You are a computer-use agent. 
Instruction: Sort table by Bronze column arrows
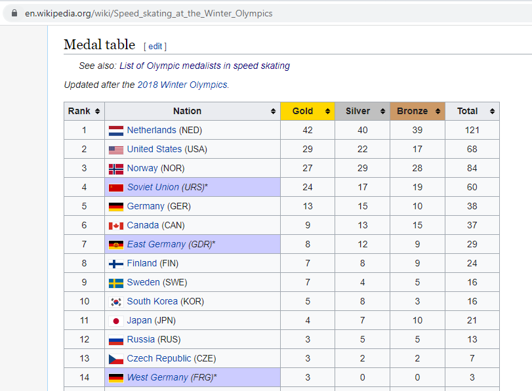click(438, 112)
